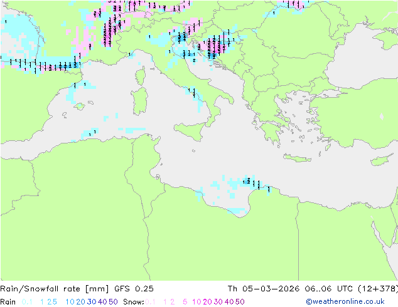
Task: Select the snow legend value 40
Action: tap(229, 302)
